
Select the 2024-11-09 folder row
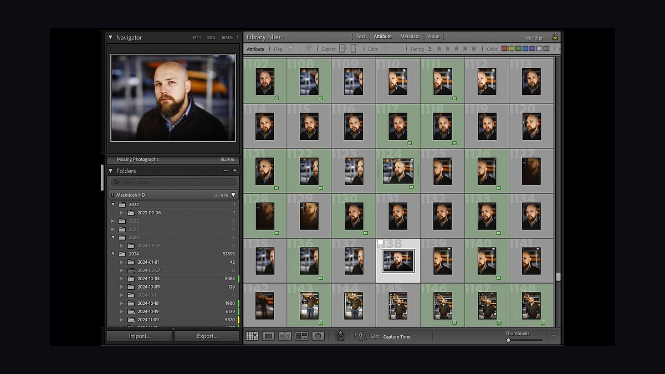click(x=173, y=320)
